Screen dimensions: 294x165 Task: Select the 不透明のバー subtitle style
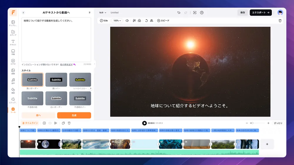coord(80,98)
